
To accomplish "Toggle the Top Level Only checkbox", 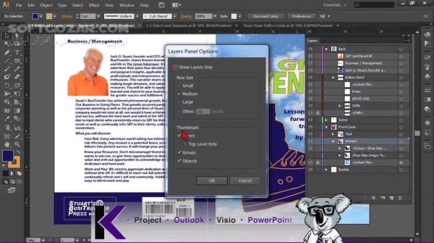I will [x=185, y=144].
